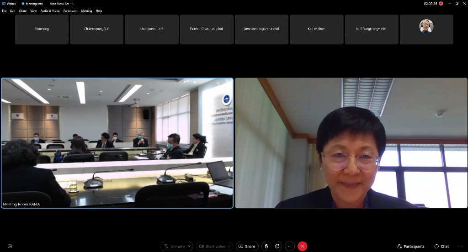Viewport: 468px width, 252px height.
Task: Open closed captions icon at bottom left
Action: 10,246
